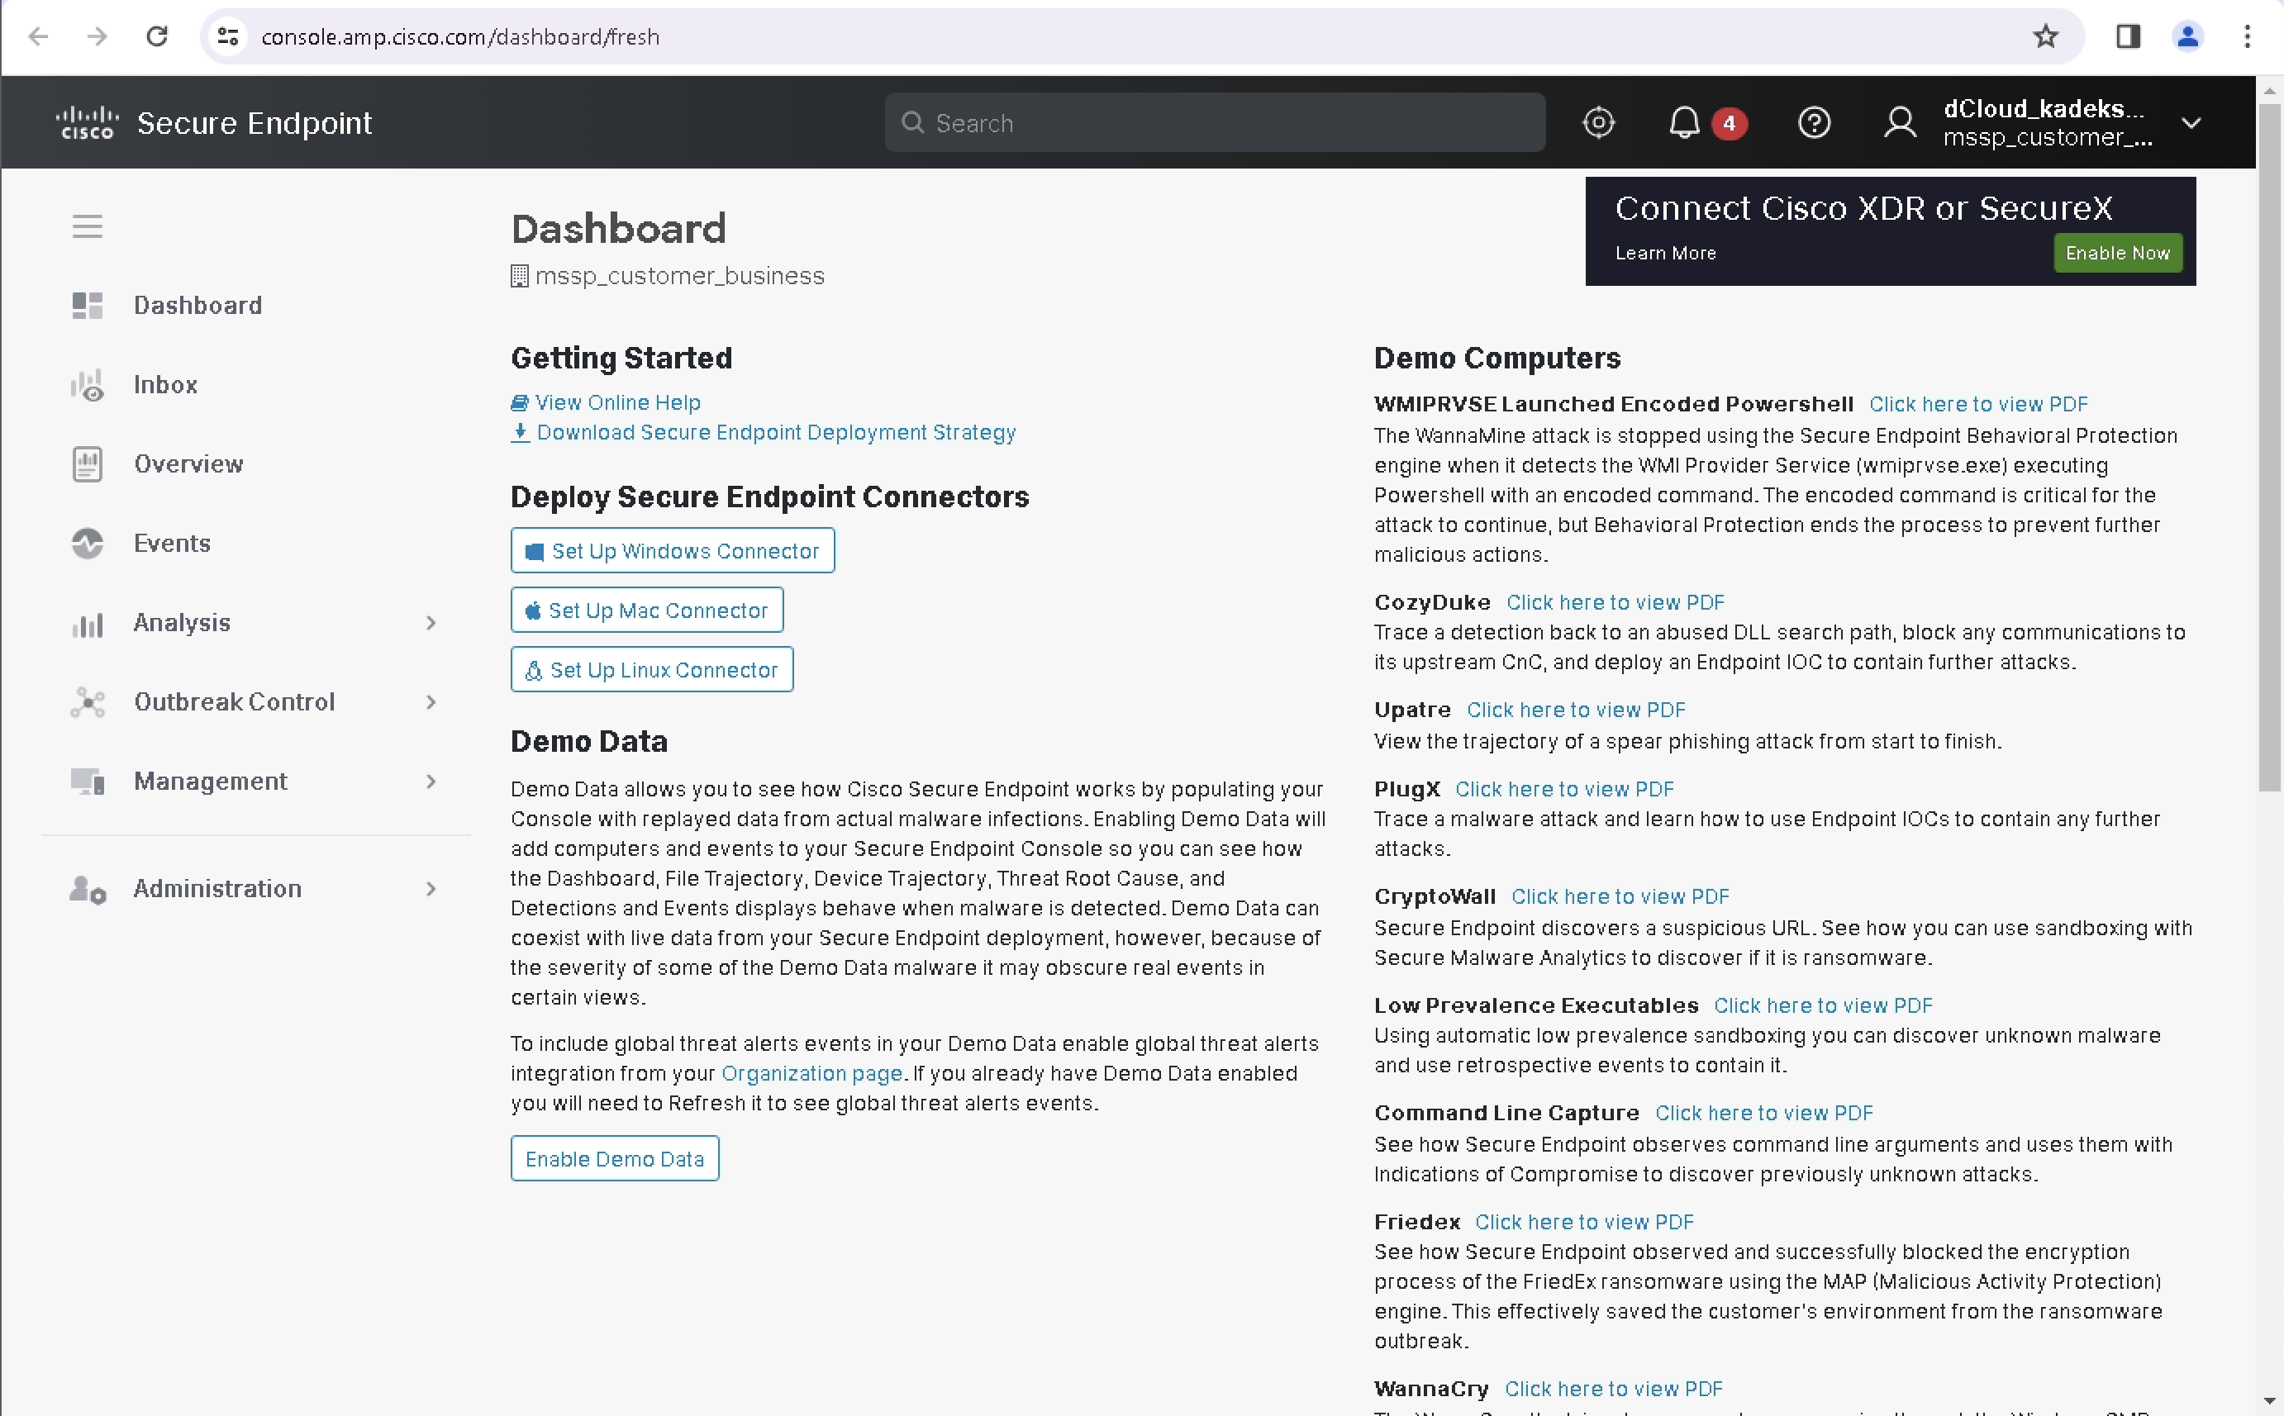The width and height of the screenshot is (2284, 1416).
Task: Open the Dashboard menu item
Action: point(197,306)
